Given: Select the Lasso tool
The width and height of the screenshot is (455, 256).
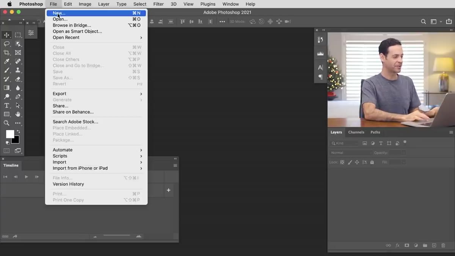Looking at the screenshot, I should [7, 44].
